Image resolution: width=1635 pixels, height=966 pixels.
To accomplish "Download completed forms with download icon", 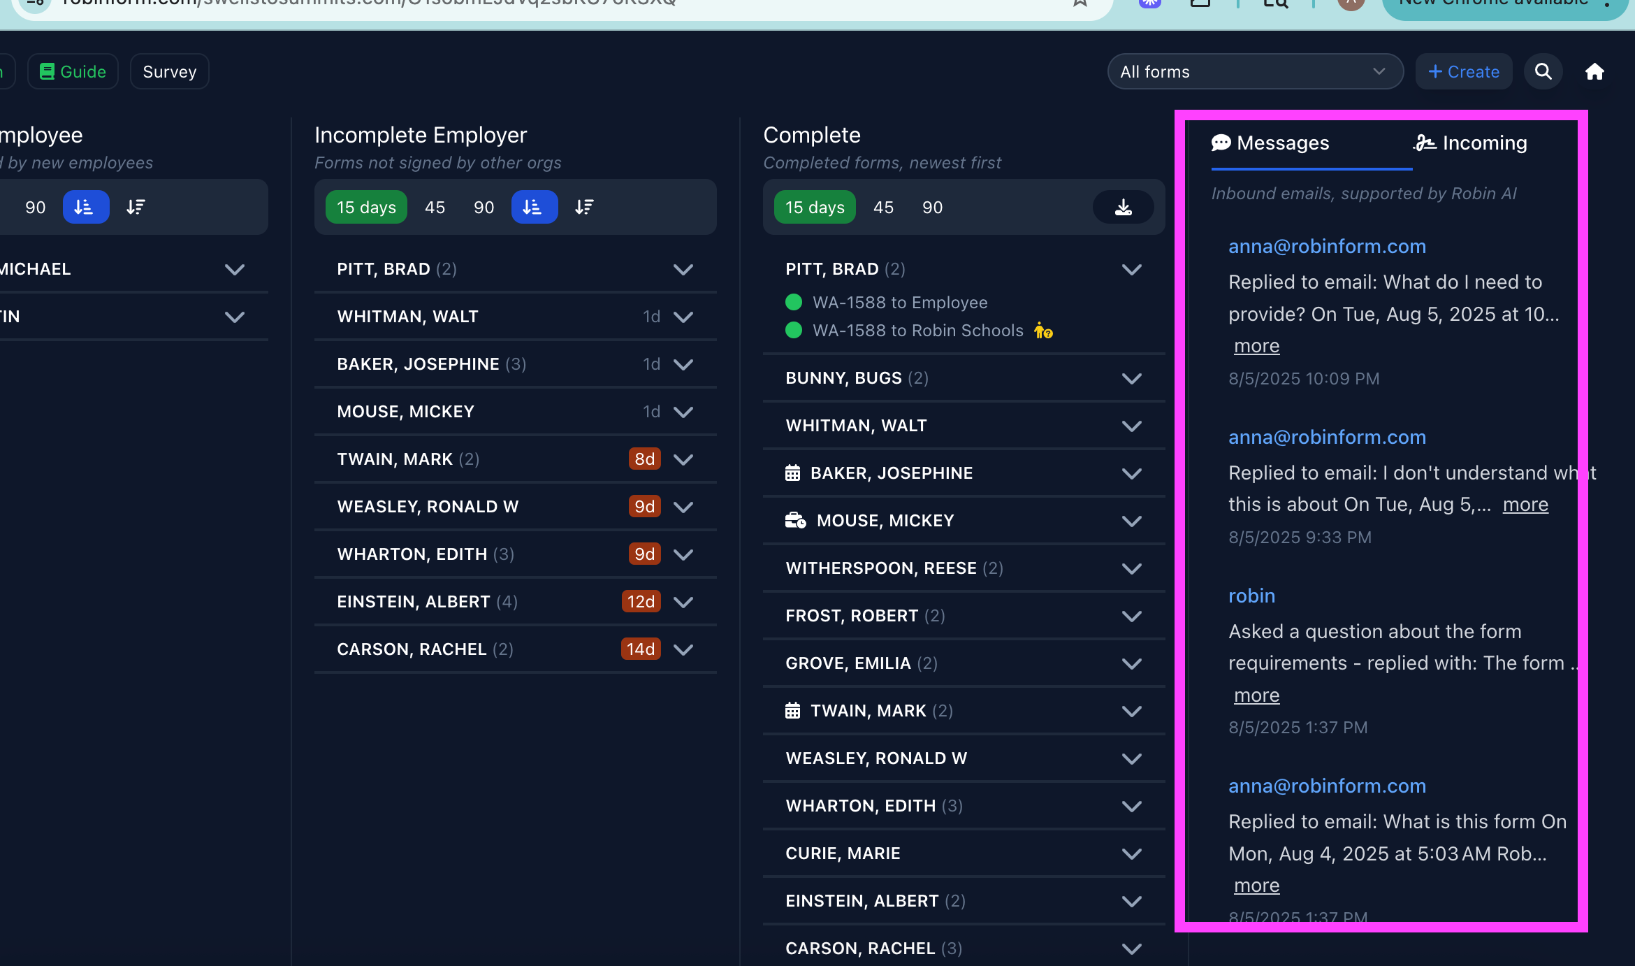I will 1123,207.
